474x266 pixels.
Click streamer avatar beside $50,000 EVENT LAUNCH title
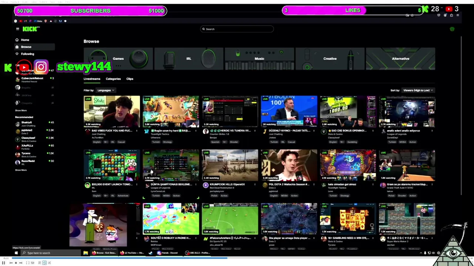point(87,185)
